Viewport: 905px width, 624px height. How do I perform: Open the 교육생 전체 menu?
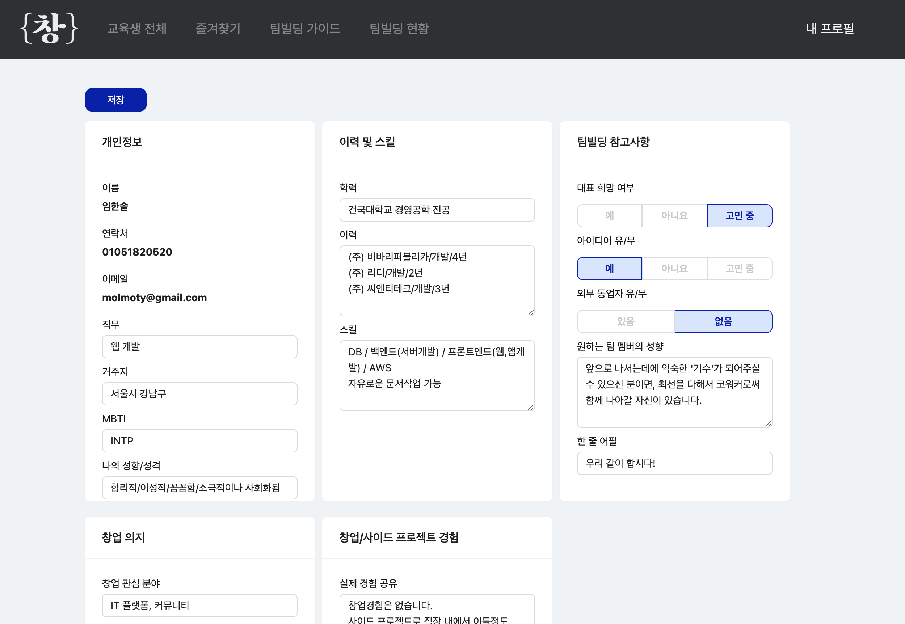(137, 28)
